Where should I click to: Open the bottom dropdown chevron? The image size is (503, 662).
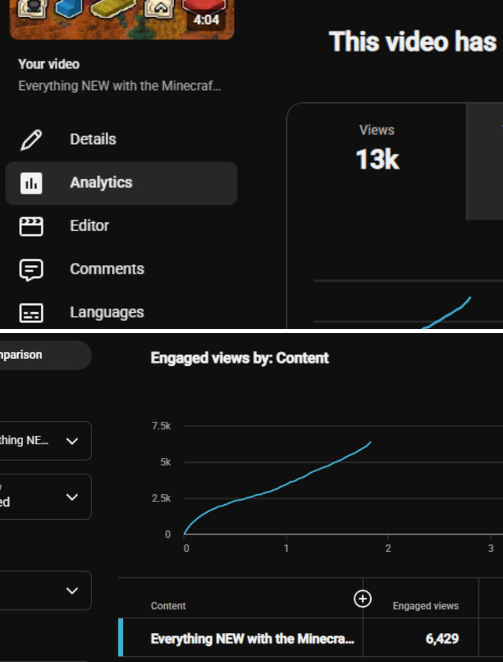[72, 591]
